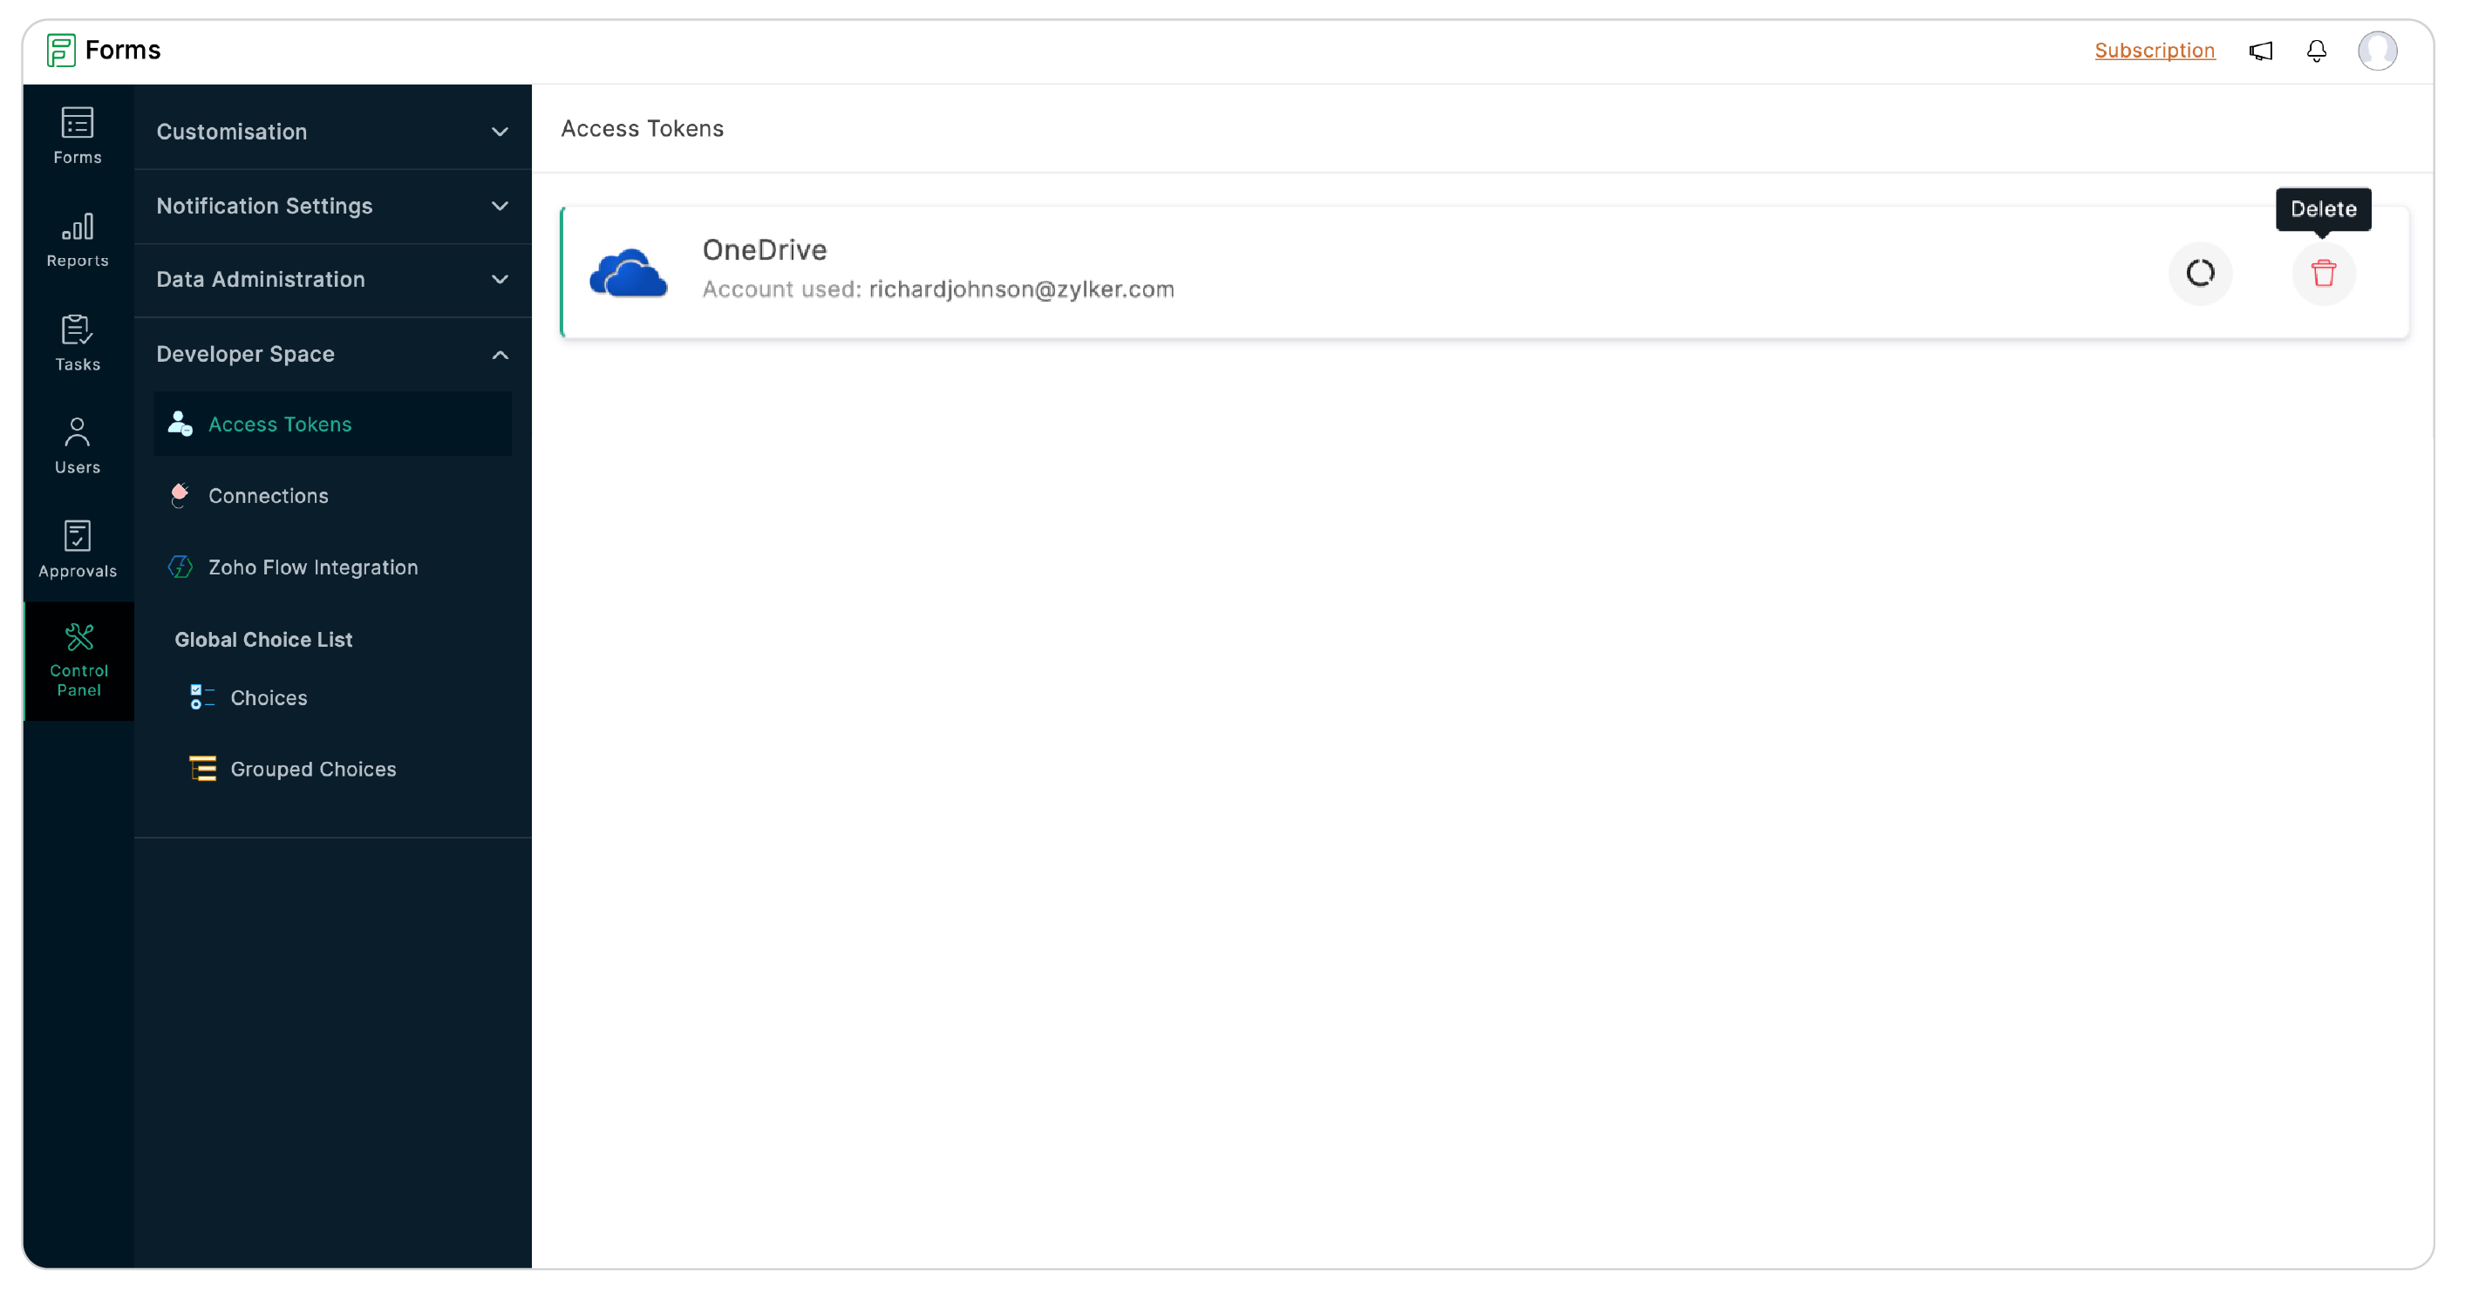Click the Reports icon in sidebar
2465x1297 pixels.
tap(75, 241)
